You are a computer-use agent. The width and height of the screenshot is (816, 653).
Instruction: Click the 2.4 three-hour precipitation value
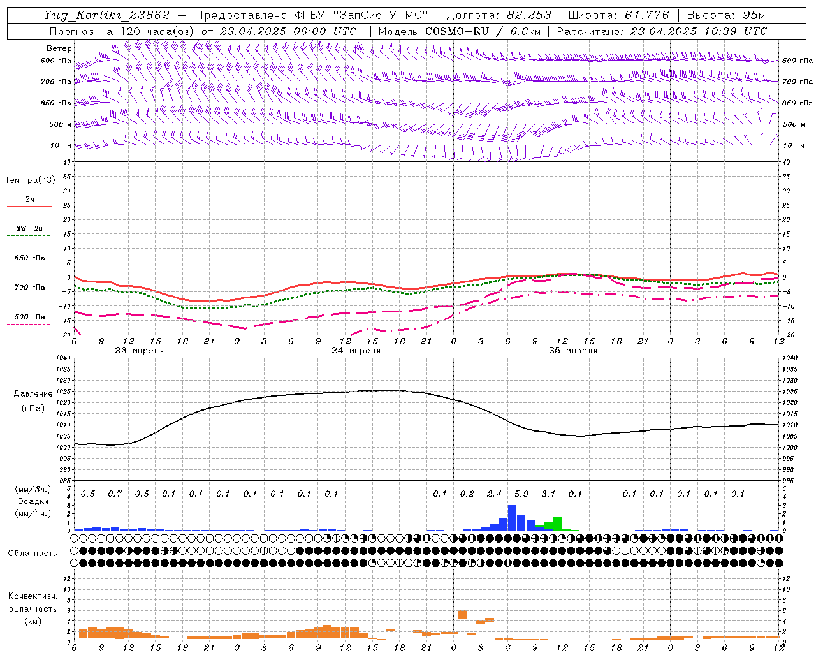coord(494,494)
